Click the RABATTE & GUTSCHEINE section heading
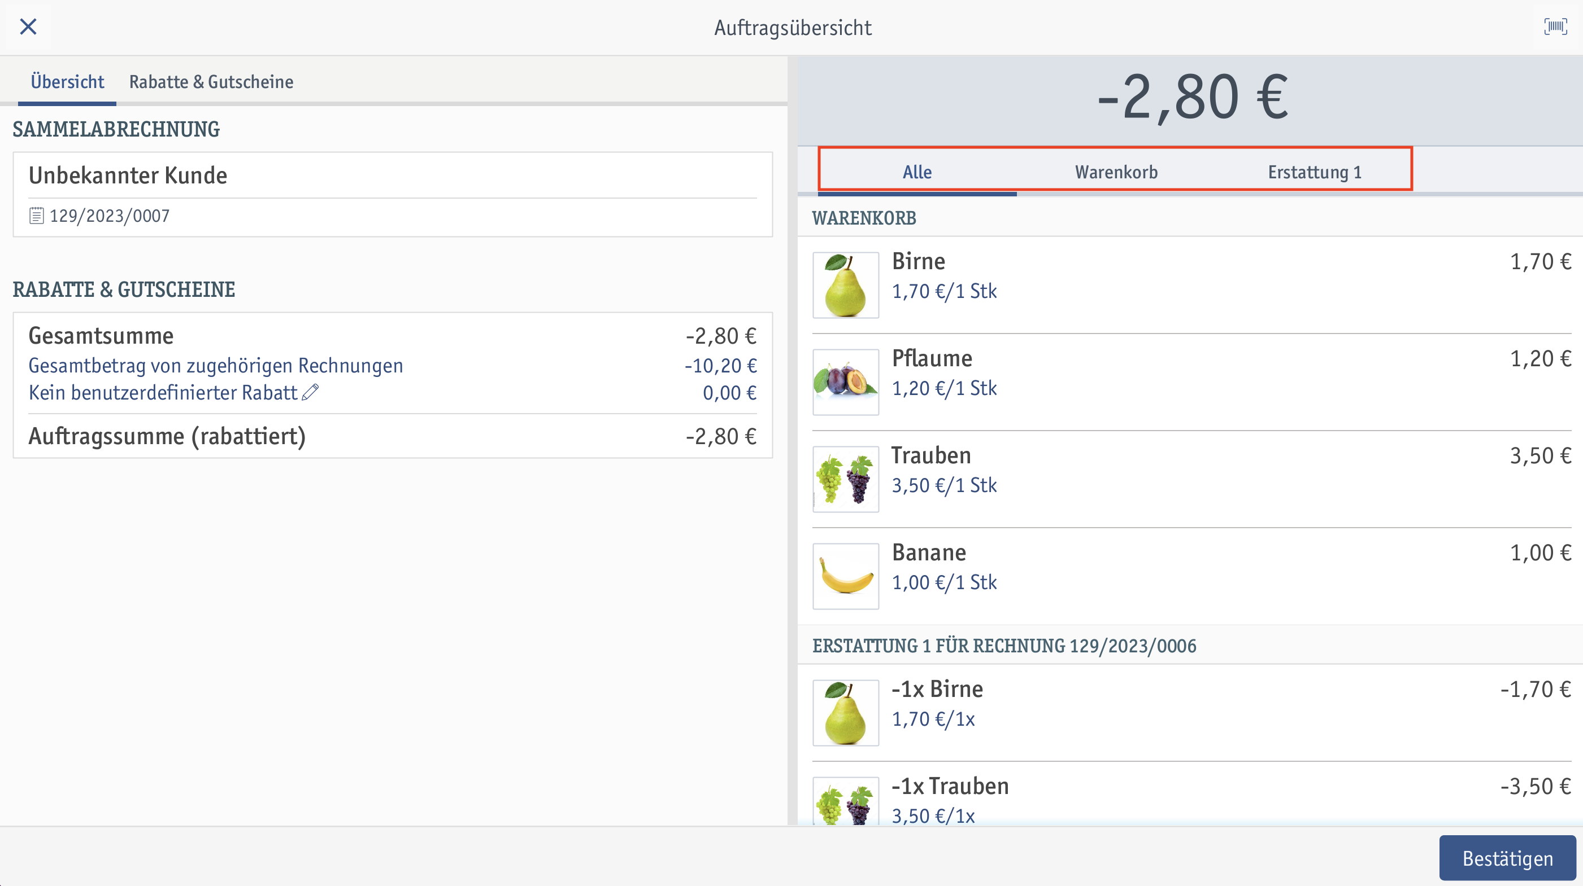1583x886 pixels. click(124, 290)
